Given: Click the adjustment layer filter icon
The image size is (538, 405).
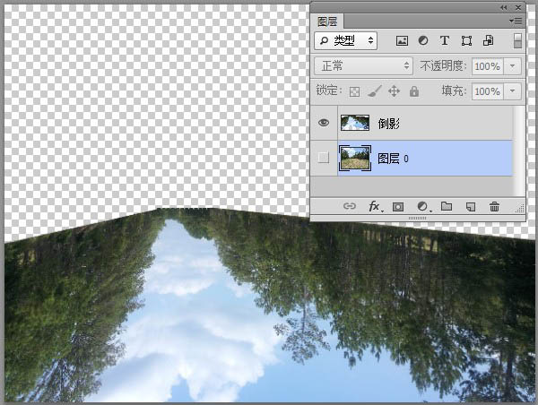Looking at the screenshot, I should coord(423,41).
